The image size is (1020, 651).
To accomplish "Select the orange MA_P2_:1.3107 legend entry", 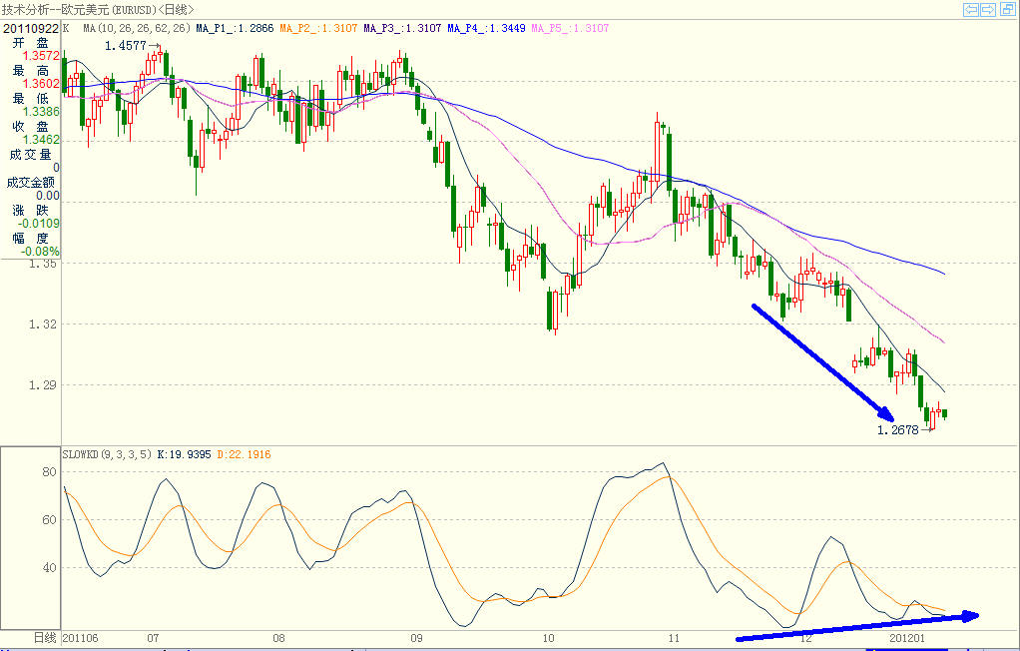I will [x=318, y=29].
